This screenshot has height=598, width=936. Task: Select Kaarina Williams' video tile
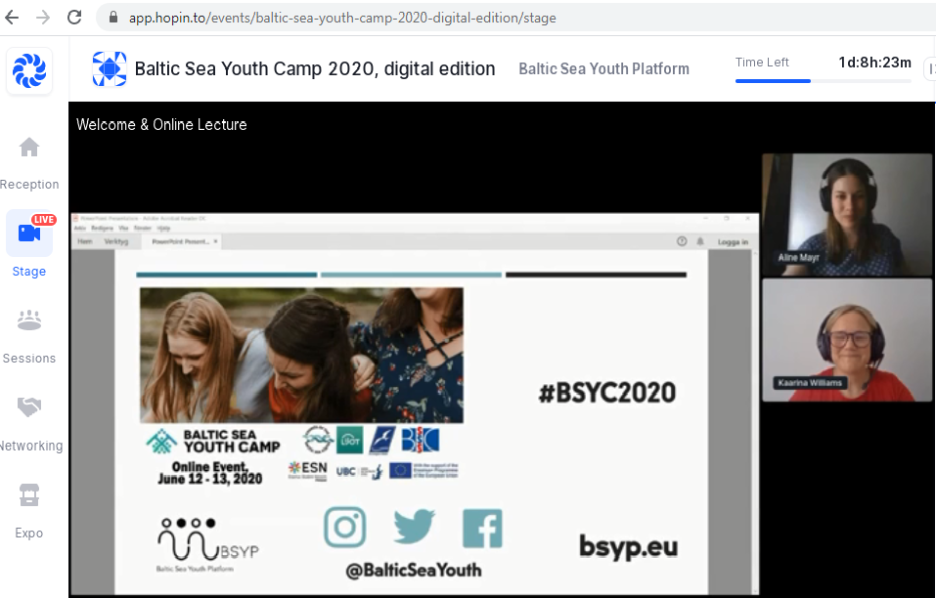(x=846, y=340)
